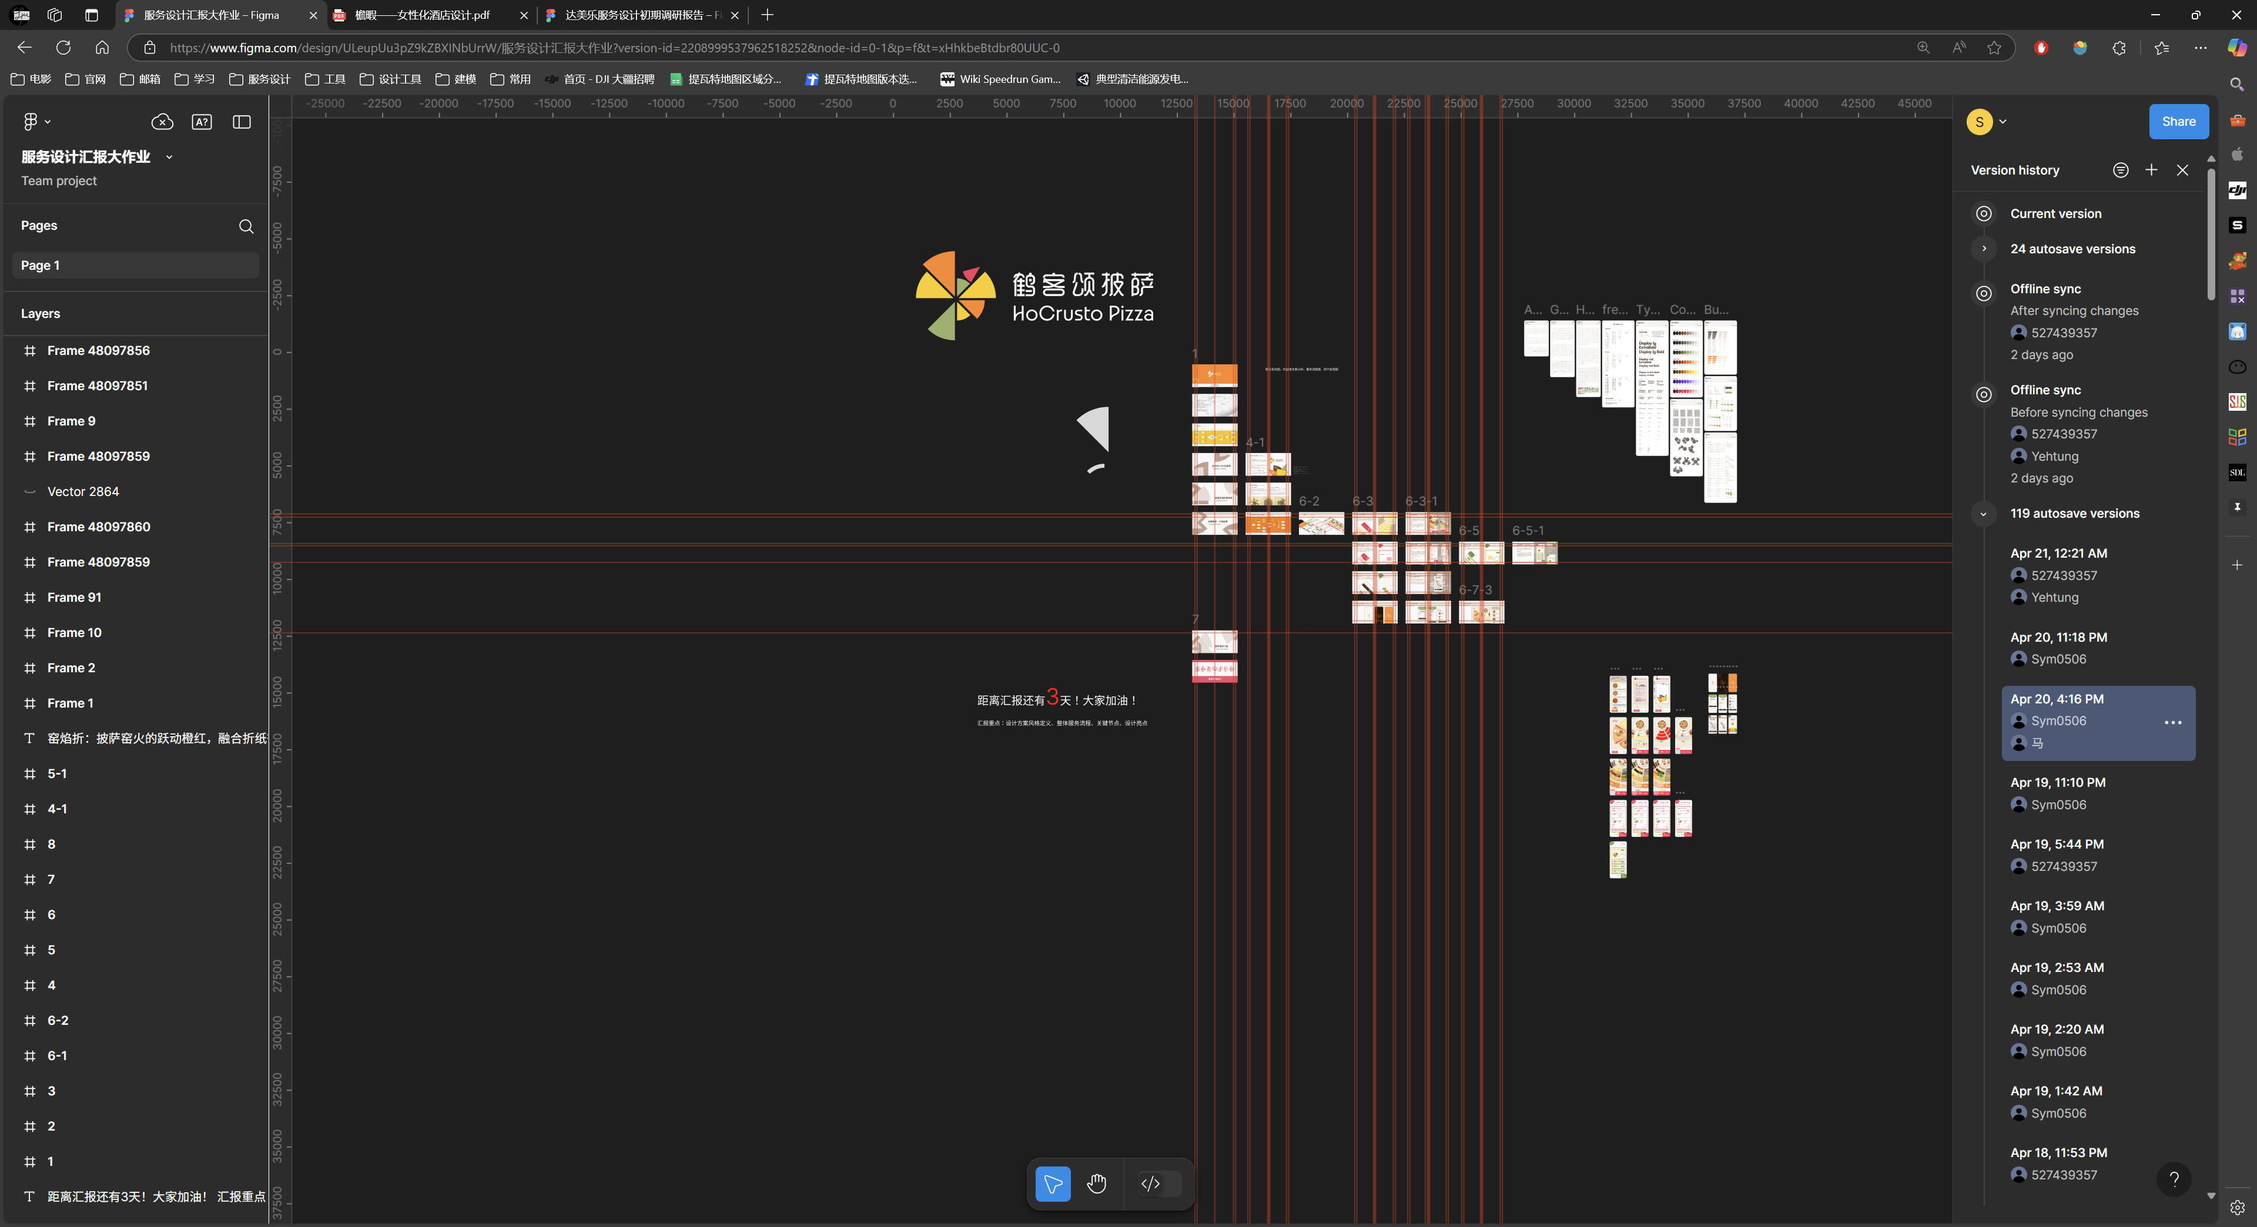2257x1227 pixels.
Task: Open the help question mark button
Action: pos(2174,1179)
